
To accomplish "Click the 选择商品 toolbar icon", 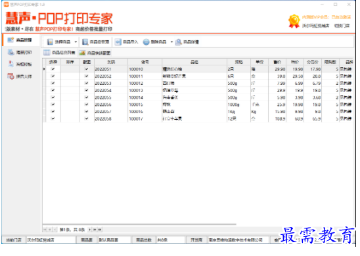I will 50,42.
